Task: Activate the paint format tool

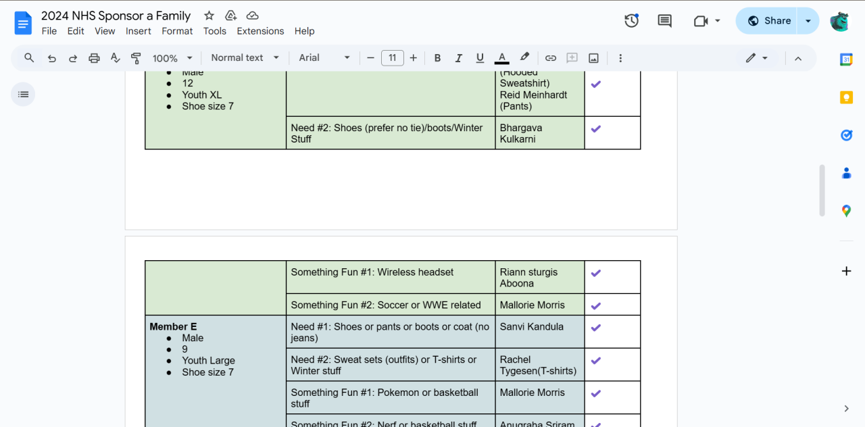Action: click(x=136, y=58)
